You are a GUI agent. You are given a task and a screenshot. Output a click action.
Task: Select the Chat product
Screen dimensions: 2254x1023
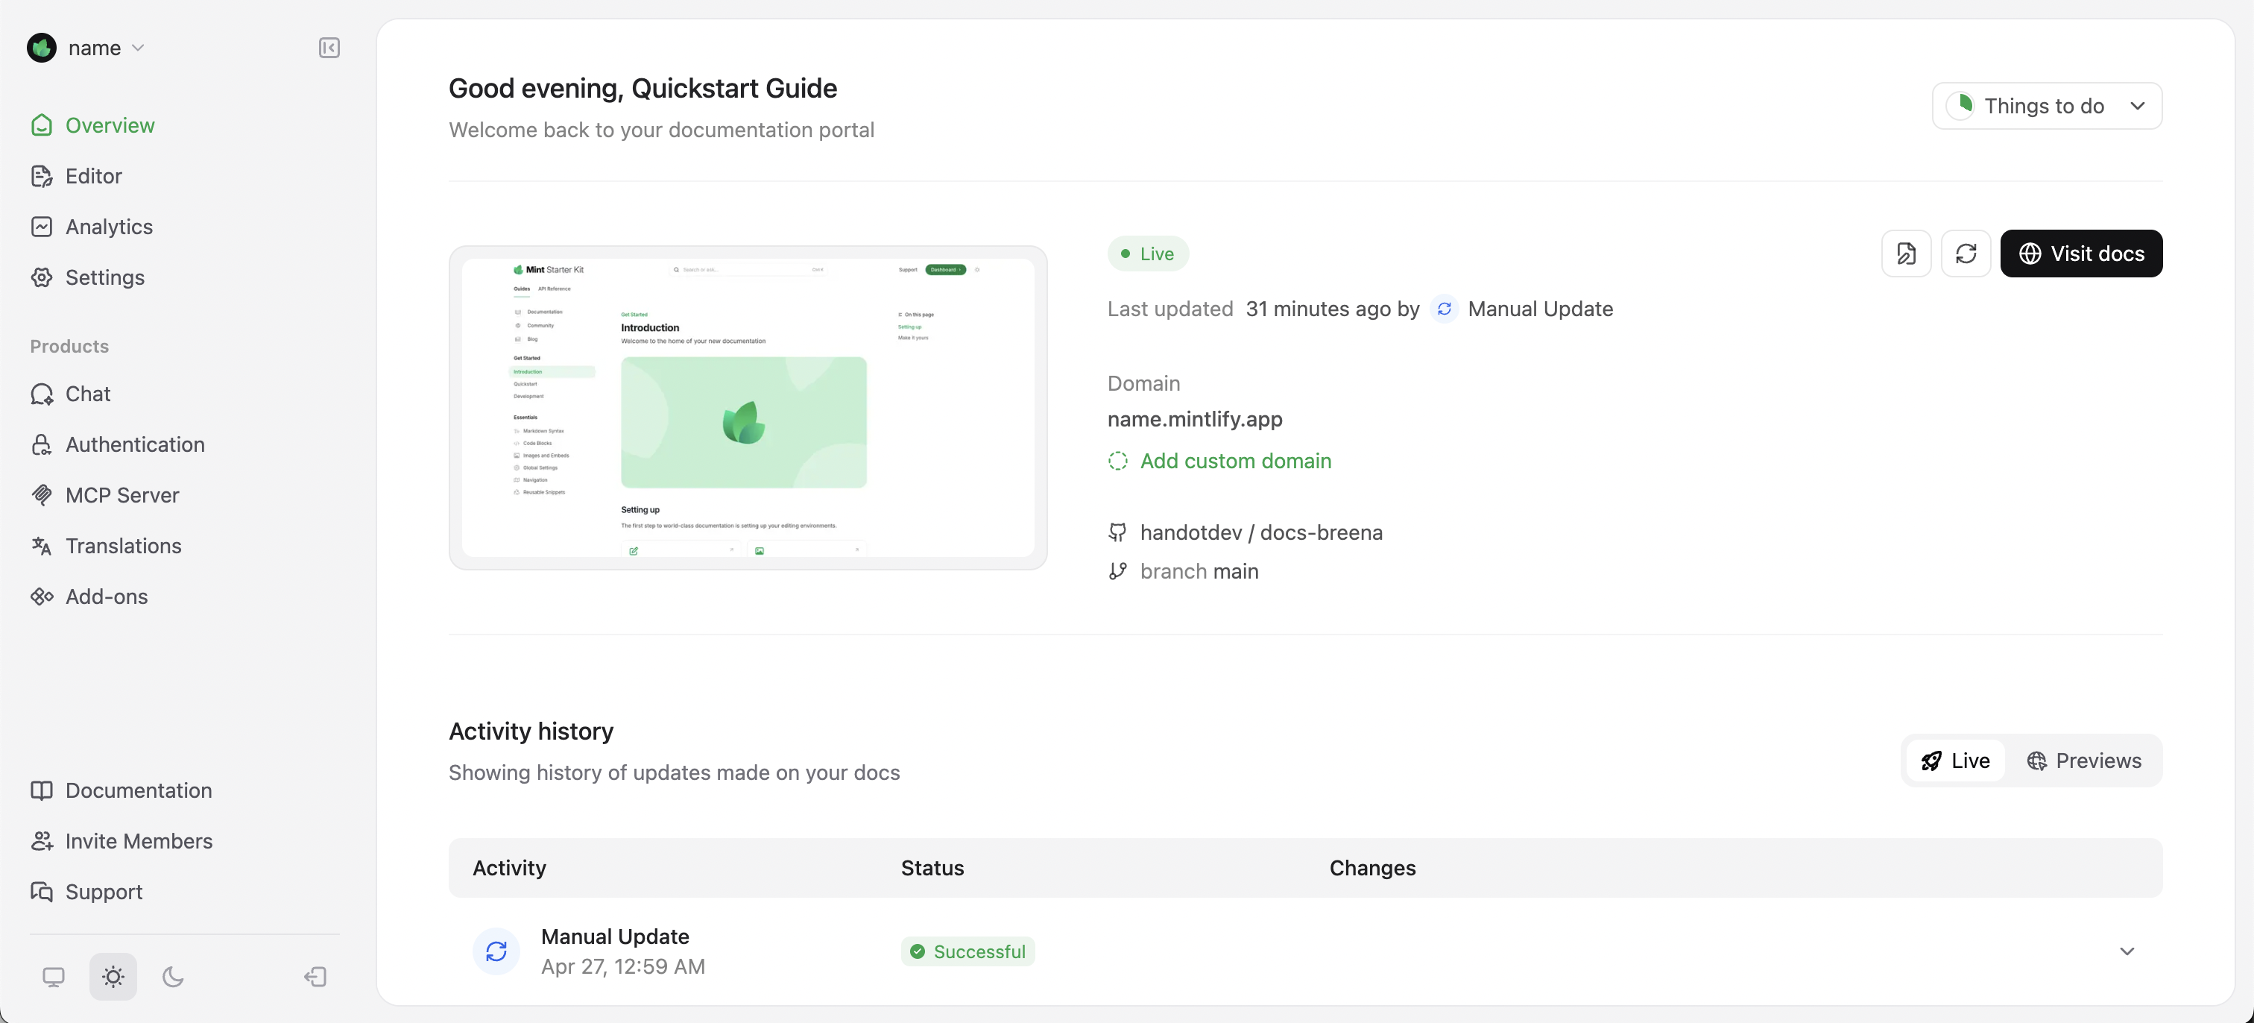[87, 394]
